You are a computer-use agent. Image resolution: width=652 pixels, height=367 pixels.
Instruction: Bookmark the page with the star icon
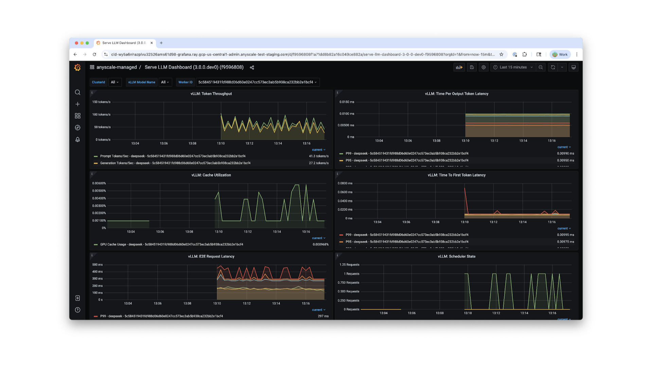pos(501,54)
